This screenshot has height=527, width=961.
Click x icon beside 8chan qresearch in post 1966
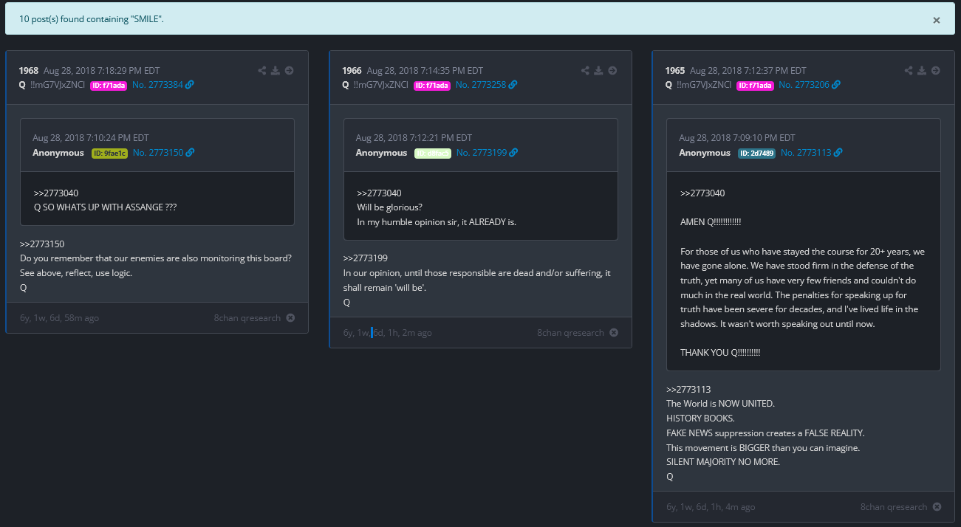614,333
